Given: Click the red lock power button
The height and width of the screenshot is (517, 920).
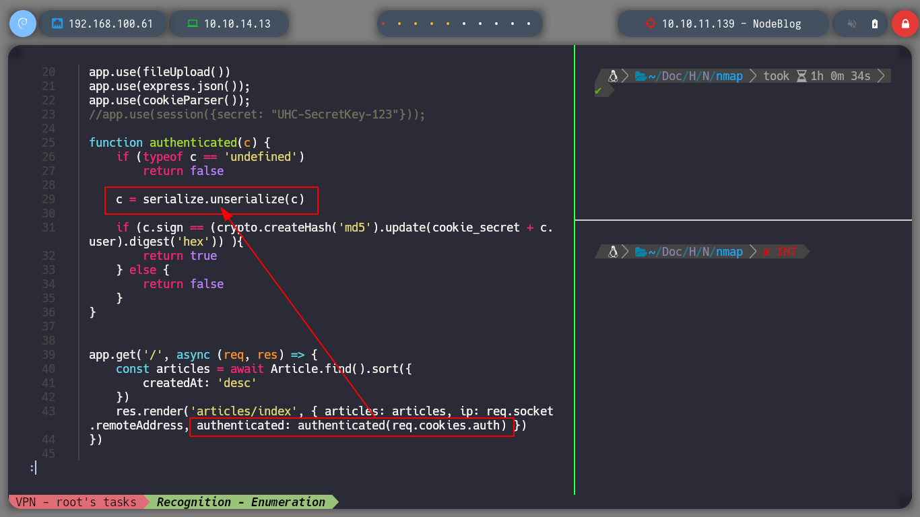Looking at the screenshot, I should (905, 24).
